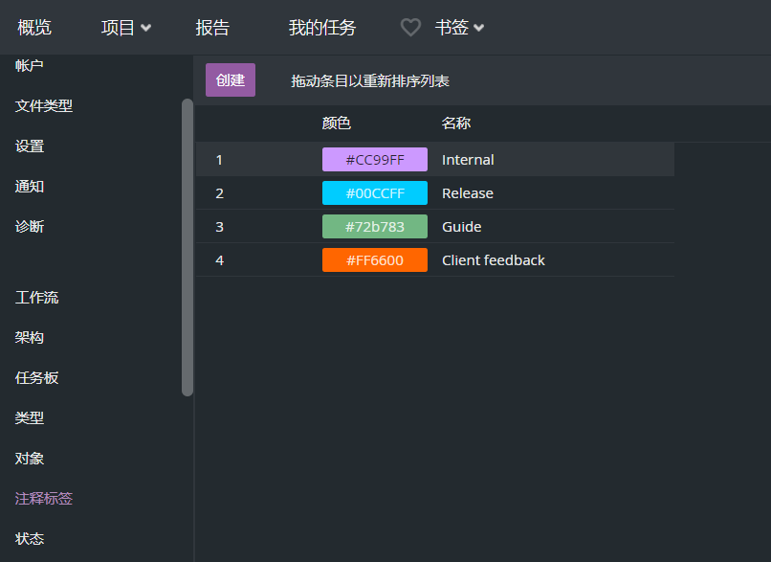Click the sidebar vertical scrollbar
Image resolution: width=771 pixels, height=562 pixels.
coord(187,247)
